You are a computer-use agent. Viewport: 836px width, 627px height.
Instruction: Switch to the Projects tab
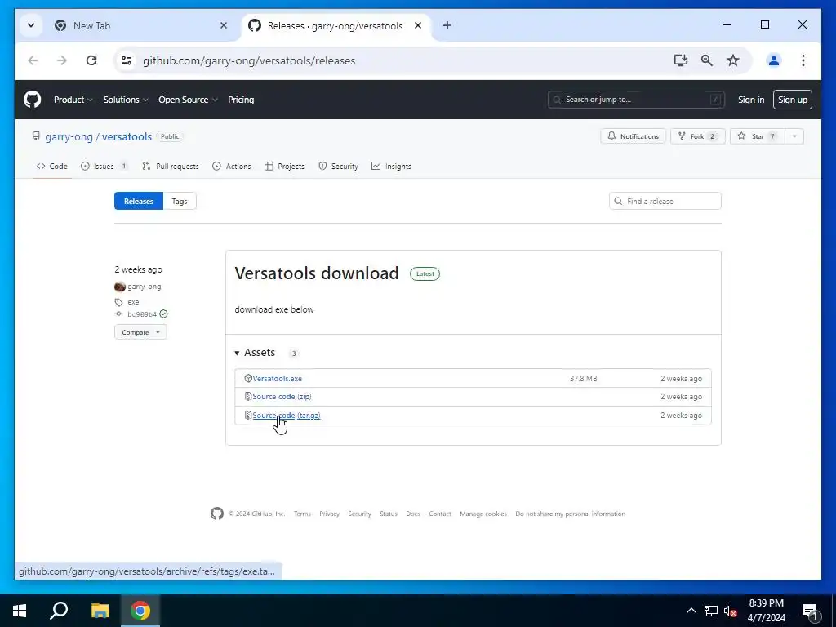point(284,167)
